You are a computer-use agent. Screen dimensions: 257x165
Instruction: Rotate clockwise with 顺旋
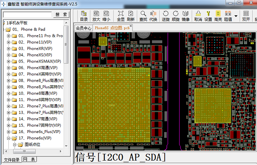[175, 16]
